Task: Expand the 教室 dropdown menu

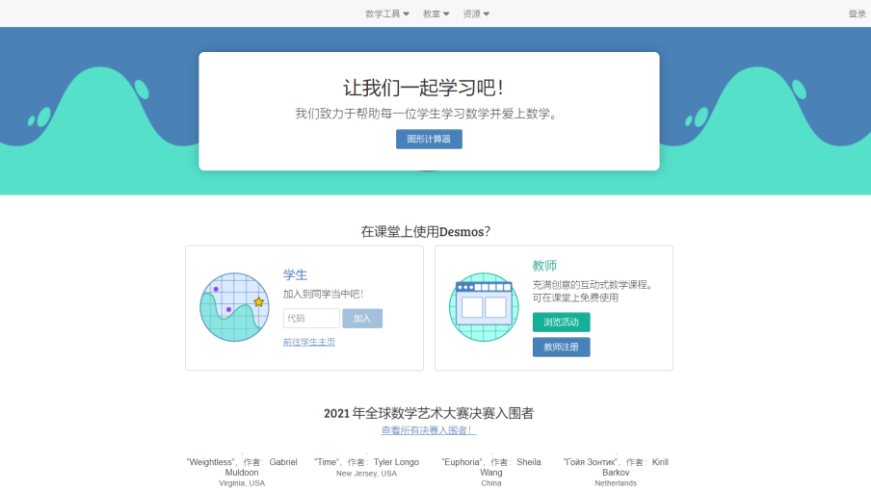Action: tap(435, 13)
